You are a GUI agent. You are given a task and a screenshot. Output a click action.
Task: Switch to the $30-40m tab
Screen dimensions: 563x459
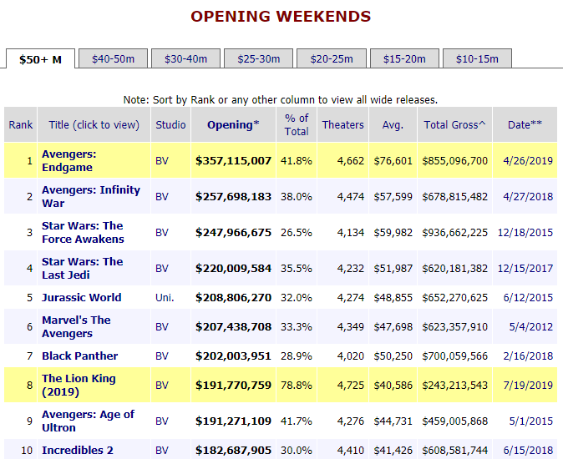pos(185,58)
